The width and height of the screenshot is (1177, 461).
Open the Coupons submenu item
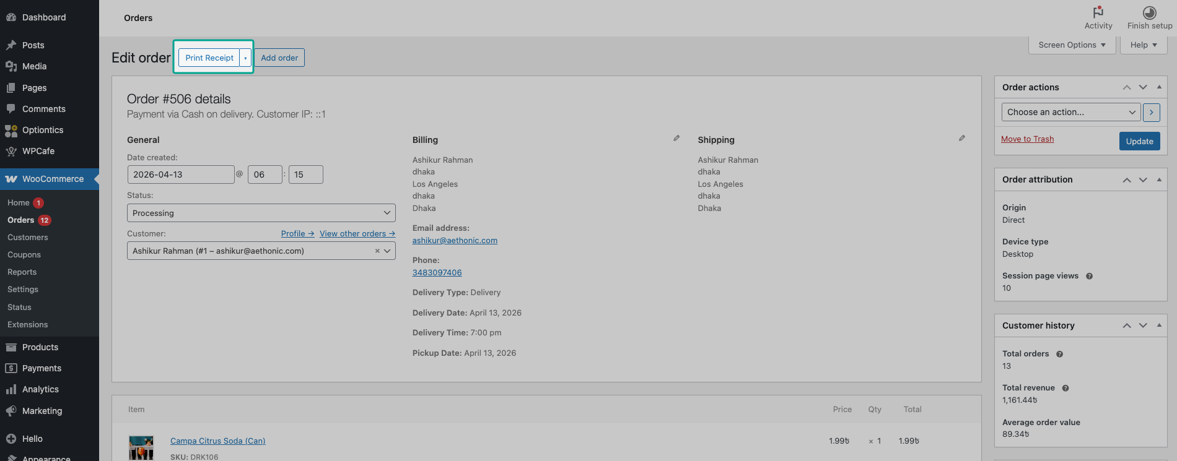pyautogui.click(x=24, y=254)
